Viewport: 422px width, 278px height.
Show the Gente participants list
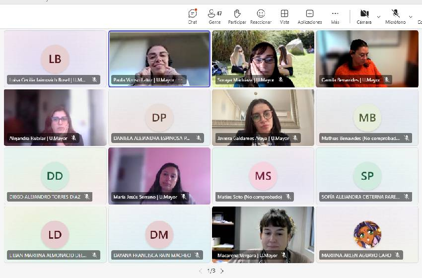(215, 17)
